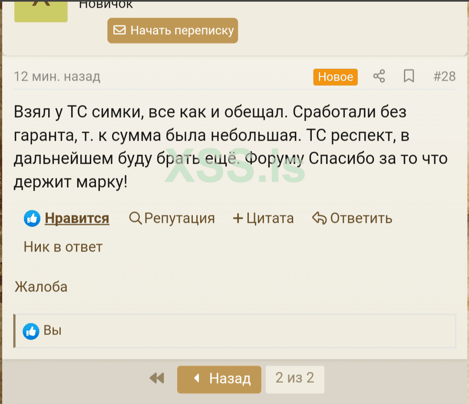Viewport: 469px width, 404px height.
Task: Select the magnifier icon beside Репутация
Action: click(136, 219)
